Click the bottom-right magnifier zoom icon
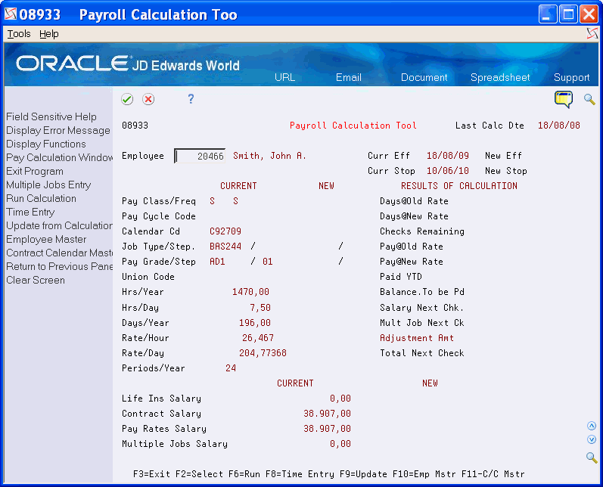The image size is (603, 487). click(592, 458)
